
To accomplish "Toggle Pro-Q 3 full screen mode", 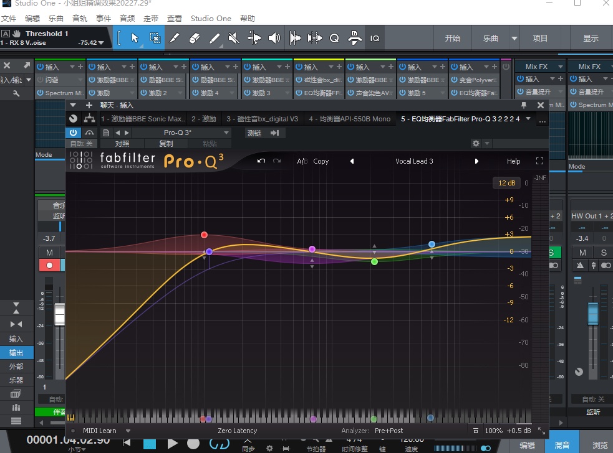I will tap(539, 161).
